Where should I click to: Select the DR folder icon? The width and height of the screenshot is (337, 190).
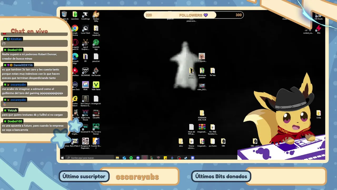85,58
